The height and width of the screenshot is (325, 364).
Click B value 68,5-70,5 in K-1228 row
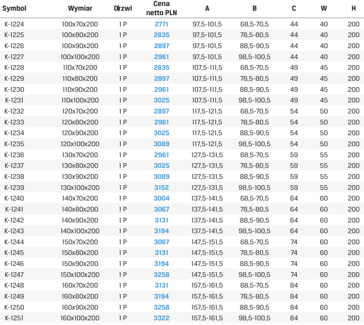[254, 67]
